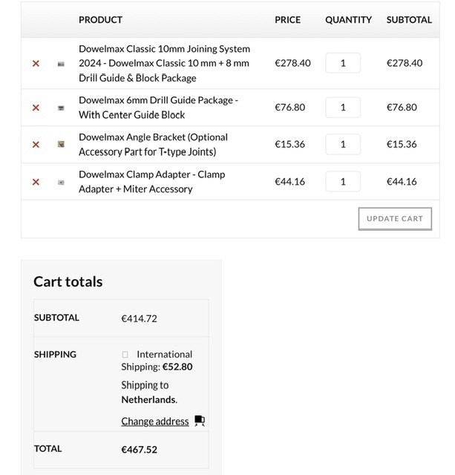Screen dimensions: 455x475
Task: Focus quantity field for Dowelmax Classic 10mm
Action: pos(343,63)
